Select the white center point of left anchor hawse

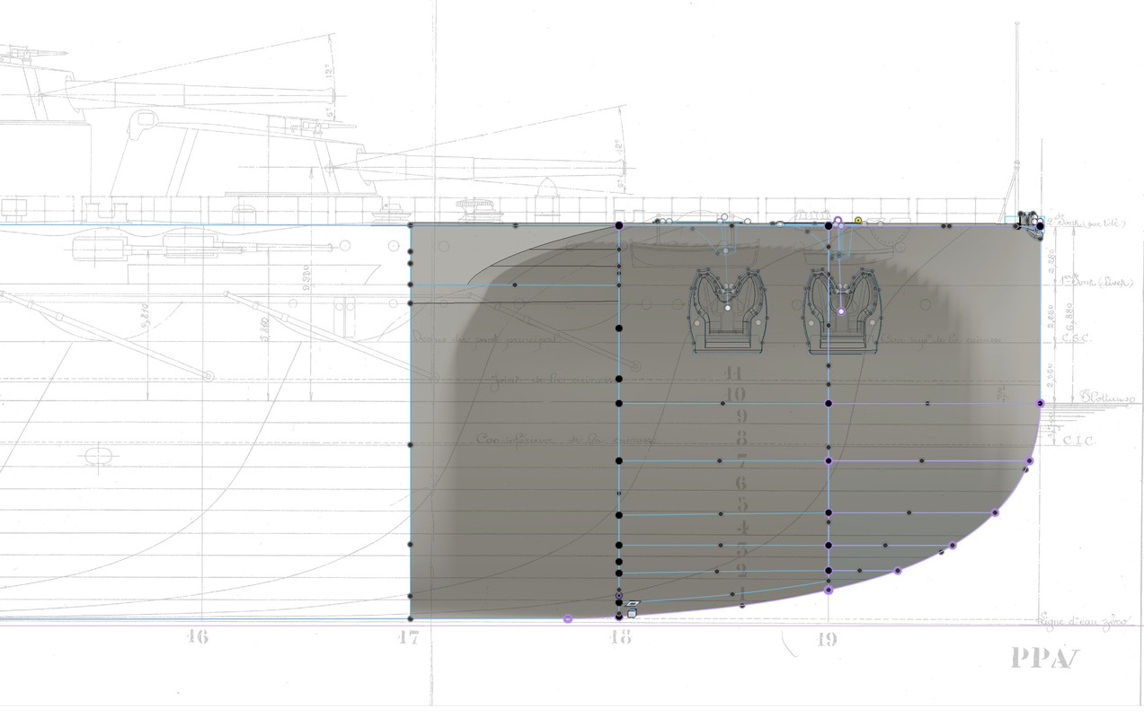click(728, 308)
